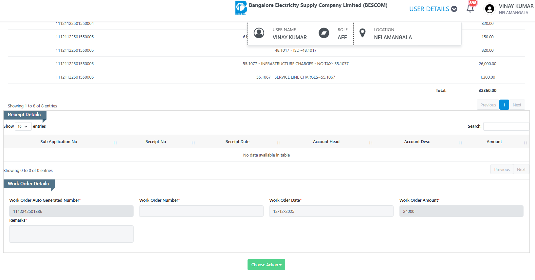The image size is (535, 280).
Task: Click the Total value 32360.00
Action: coord(487,91)
